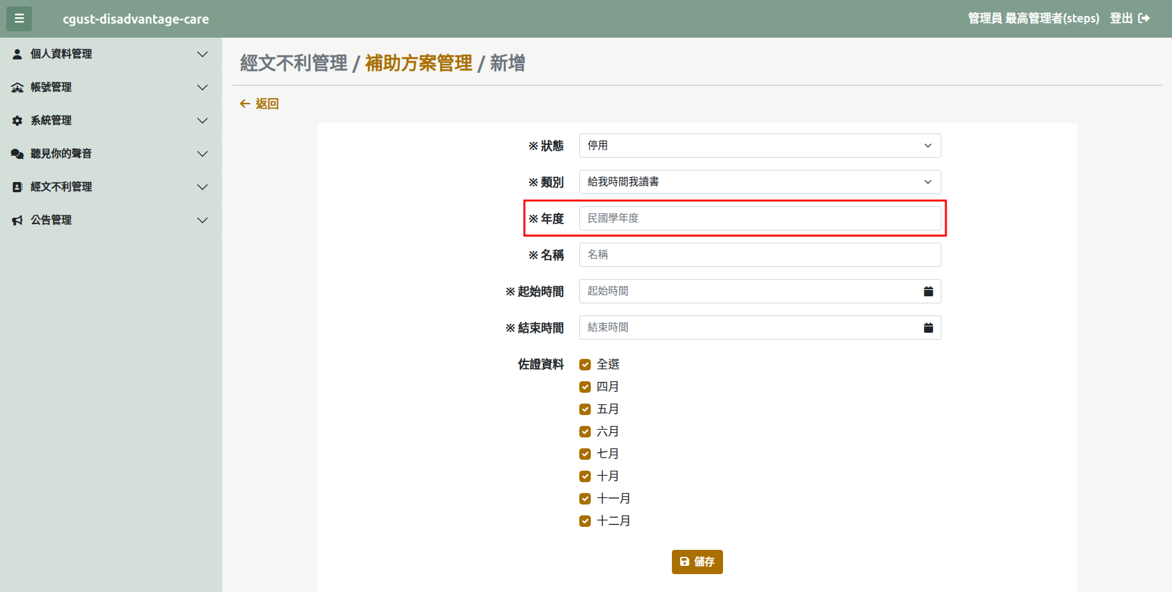The height and width of the screenshot is (592, 1172).
Task: Uncheck the 十二月 checkbox
Action: coord(585,521)
